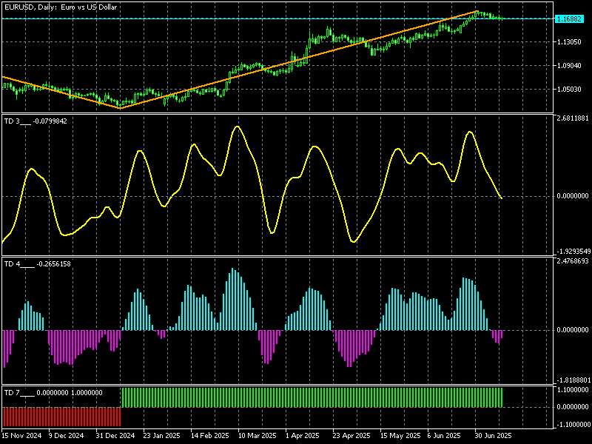Click the 15 Nov 2024 date label

pos(21,435)
